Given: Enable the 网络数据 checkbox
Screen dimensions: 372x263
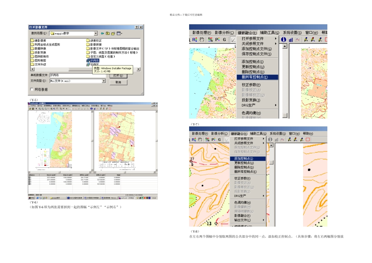Looking at the screenshot, I should [x=32, y=90].
